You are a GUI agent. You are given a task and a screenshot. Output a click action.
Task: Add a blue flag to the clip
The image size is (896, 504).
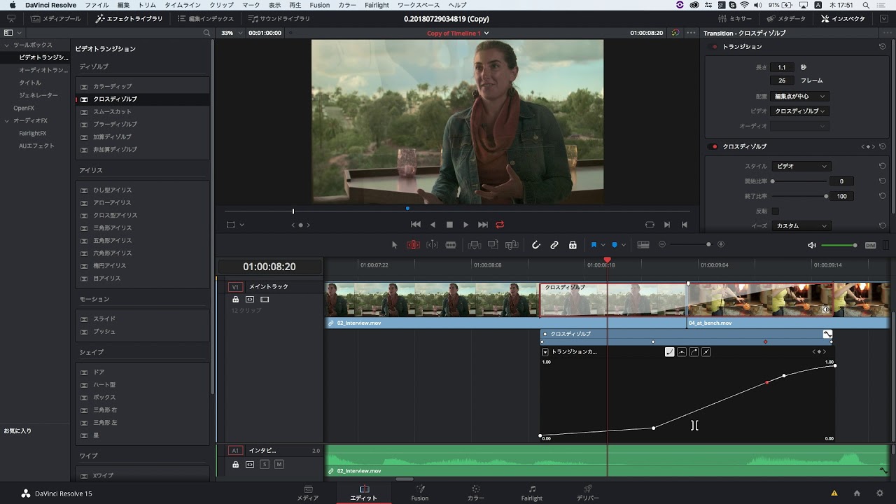[594, 245]
